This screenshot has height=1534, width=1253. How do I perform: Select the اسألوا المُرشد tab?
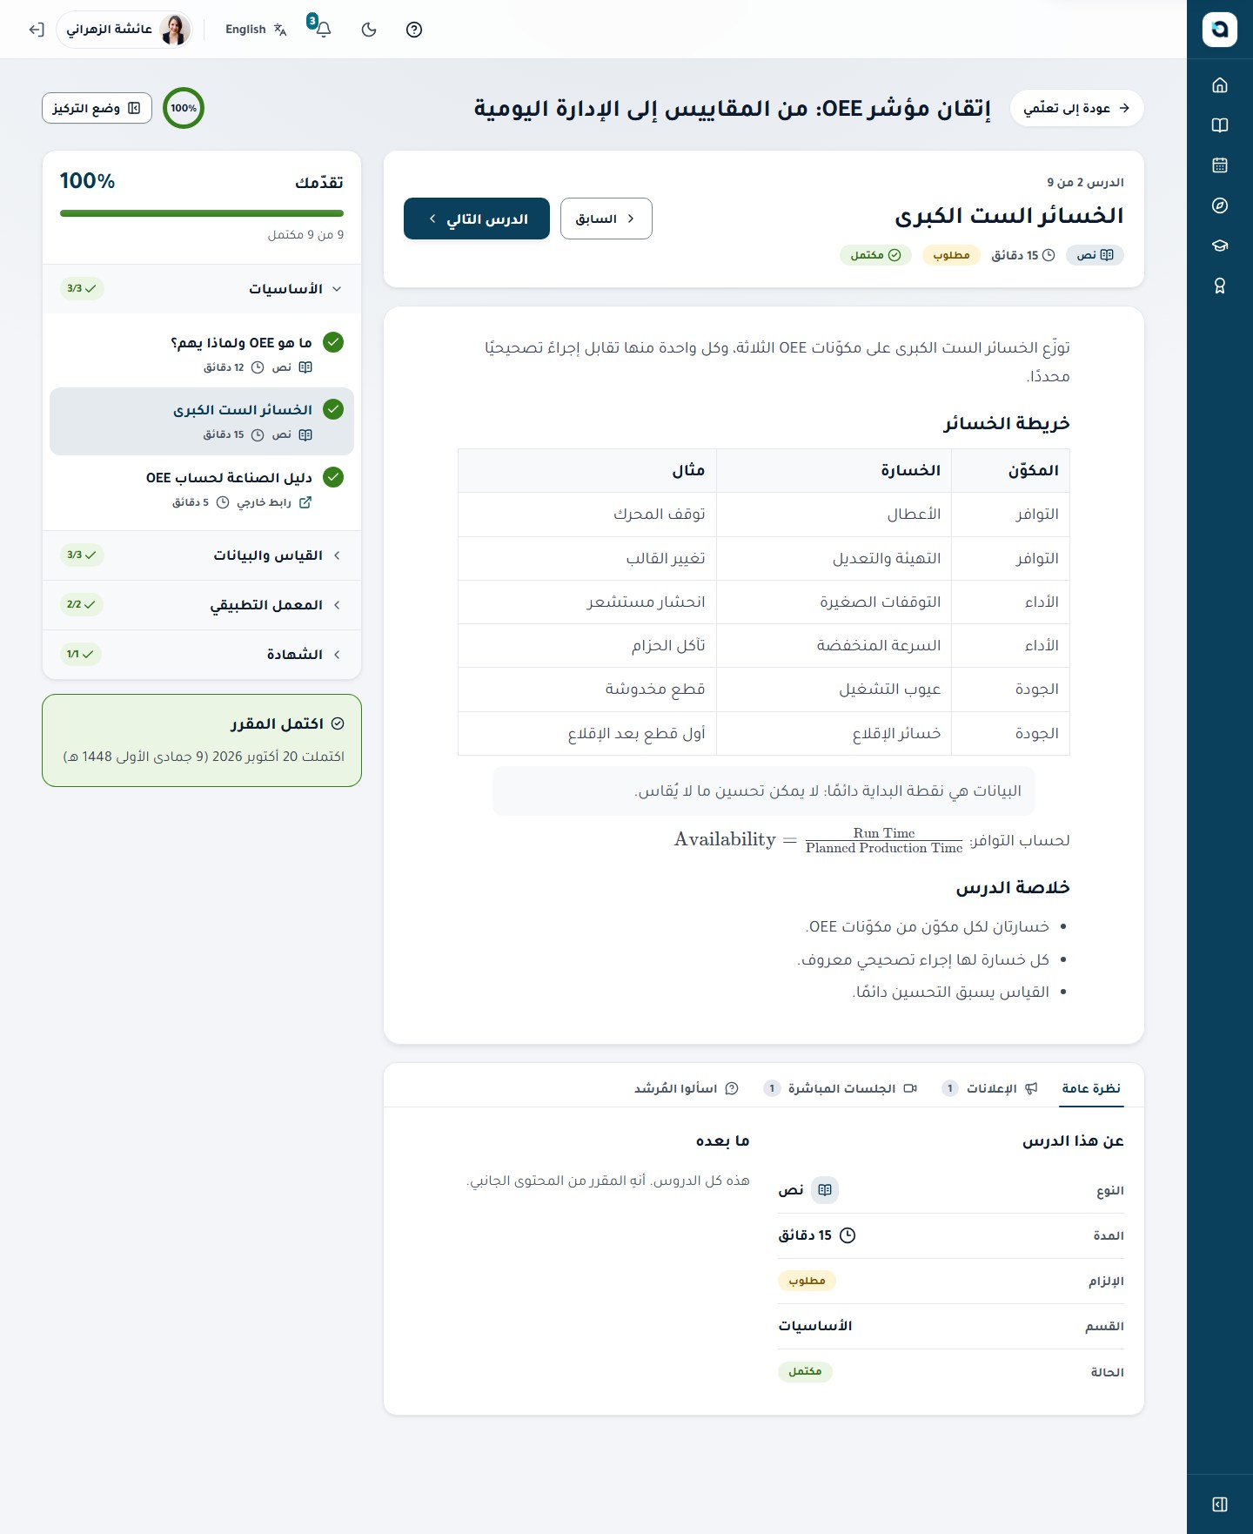click(687, 1088)
